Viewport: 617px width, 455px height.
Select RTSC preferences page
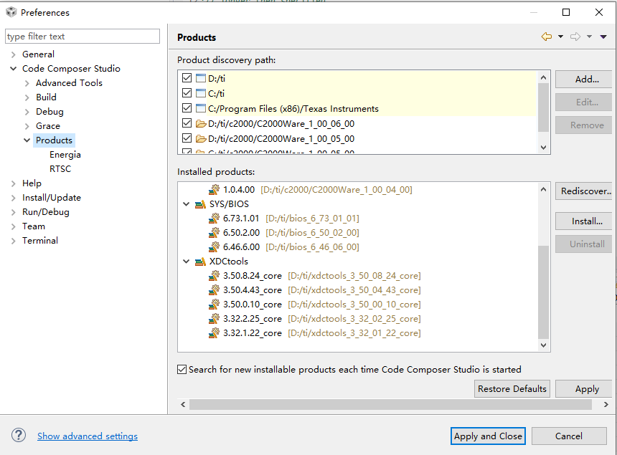coord(60,169)
